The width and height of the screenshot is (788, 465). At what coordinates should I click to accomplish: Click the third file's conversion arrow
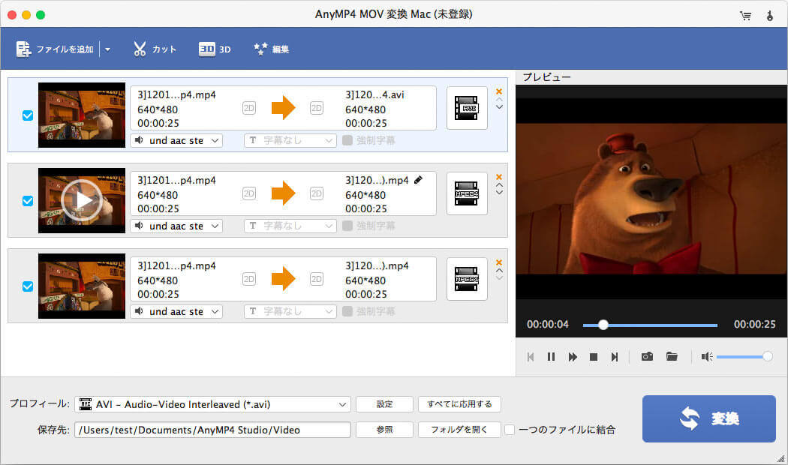[x=284, y=279]
